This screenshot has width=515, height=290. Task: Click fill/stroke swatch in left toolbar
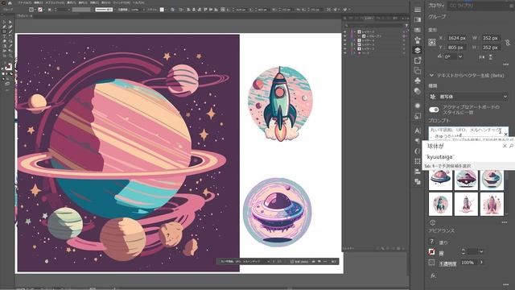8,68
